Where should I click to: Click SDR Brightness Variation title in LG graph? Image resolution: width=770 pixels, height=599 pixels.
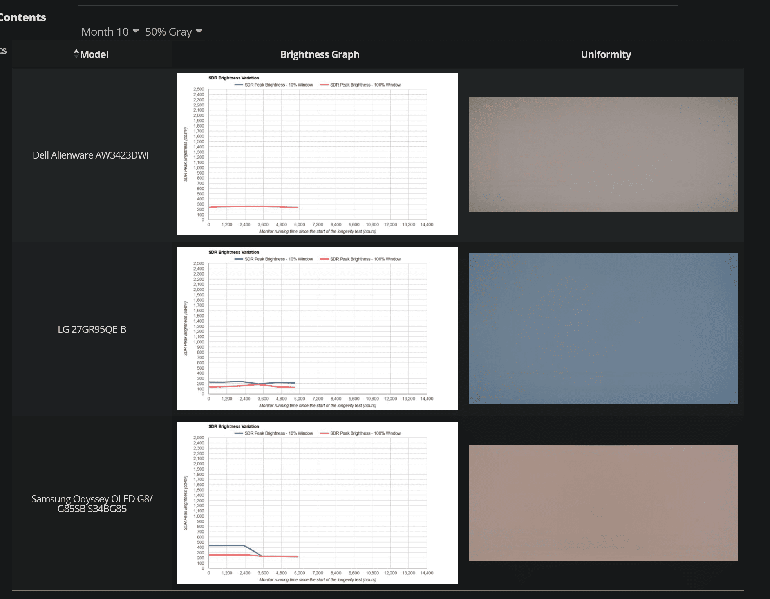click(234, 252)
